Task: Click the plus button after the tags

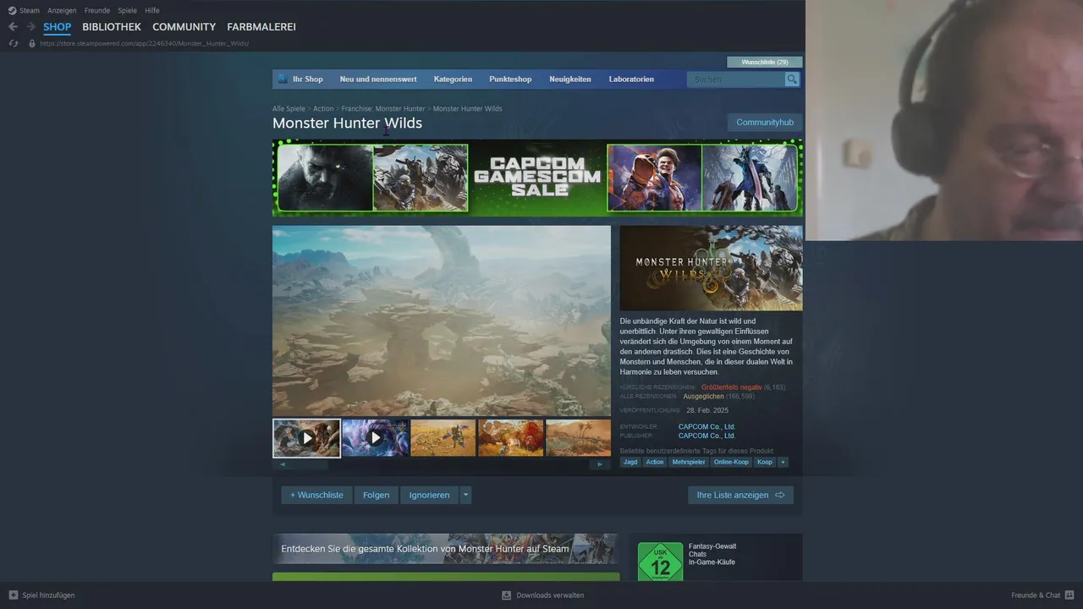Action: (x=783, y=462)
